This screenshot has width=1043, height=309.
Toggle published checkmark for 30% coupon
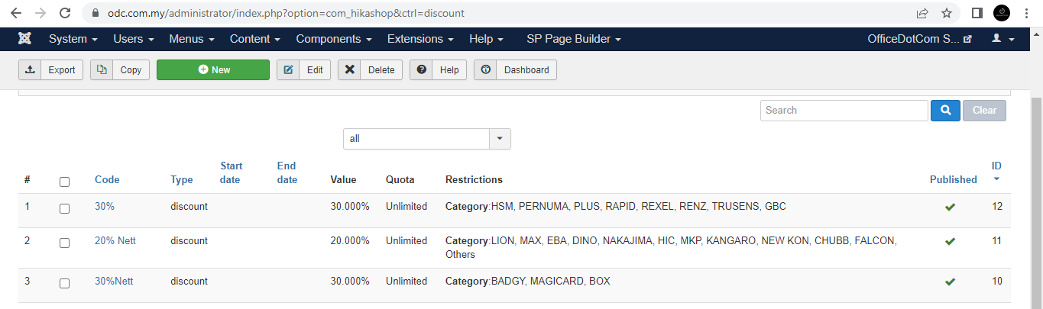tap(950, 207)
